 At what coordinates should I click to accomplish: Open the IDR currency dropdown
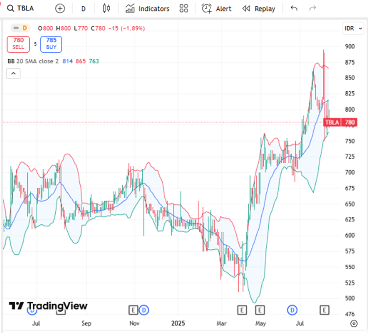coord(353,28)
